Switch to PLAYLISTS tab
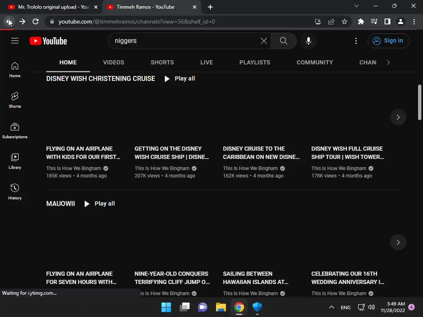Image resolution: width=423 pixels, height=317 pixels. pos(254,63)
